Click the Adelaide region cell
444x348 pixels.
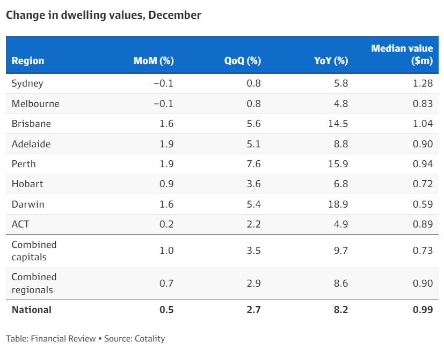click(31, 144)
